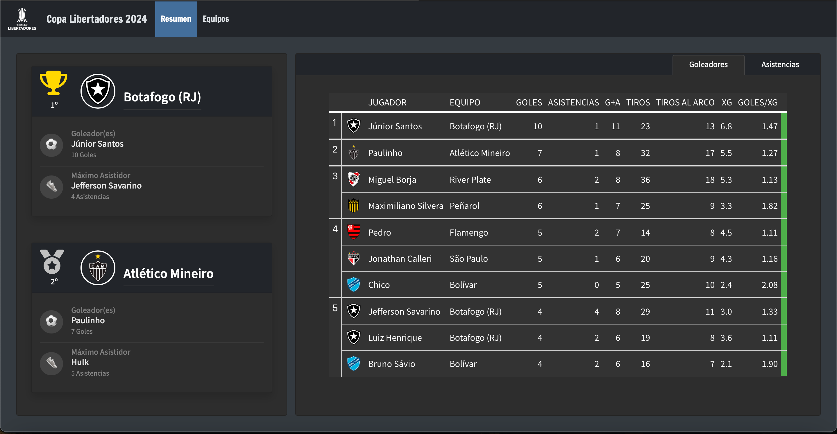Click the 6.8 XG value for Júnior Santos
Viewport: 837px width, 434px height.
[726, 126]
